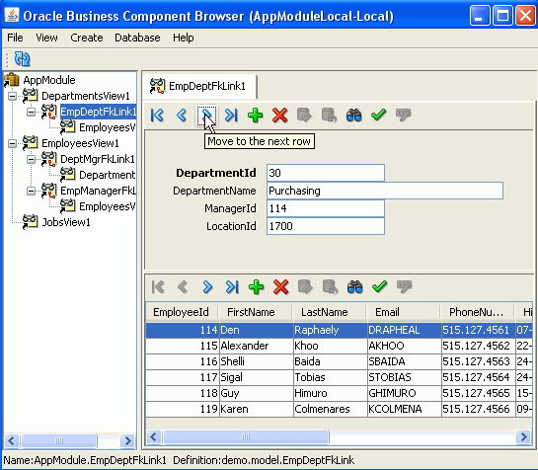The height and width of the screenshot is (470, 538).
Task: Collapse the DepartmentsView1 tree node
Action: [x=12, y=96]
